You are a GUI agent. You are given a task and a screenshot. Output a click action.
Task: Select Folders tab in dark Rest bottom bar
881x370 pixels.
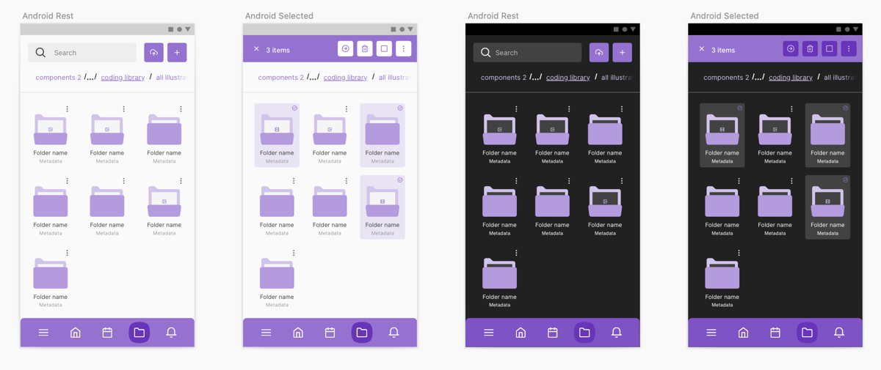584,333
